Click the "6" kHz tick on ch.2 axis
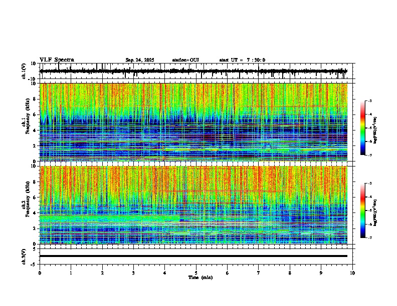 [35, 197]
